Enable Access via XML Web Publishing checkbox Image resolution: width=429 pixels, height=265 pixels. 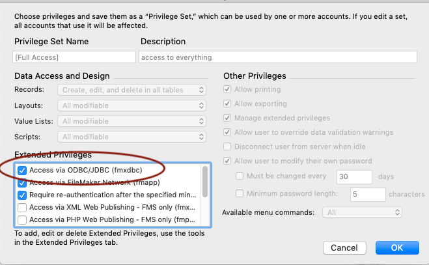(22, 208)
